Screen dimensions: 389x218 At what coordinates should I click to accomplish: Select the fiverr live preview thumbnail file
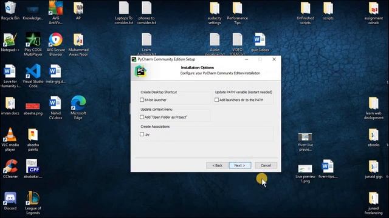coord(305,142)
